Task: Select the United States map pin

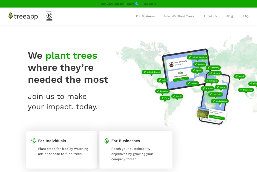Action: 151,72
